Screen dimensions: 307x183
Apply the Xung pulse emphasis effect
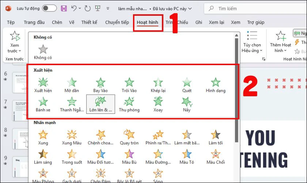43,137
